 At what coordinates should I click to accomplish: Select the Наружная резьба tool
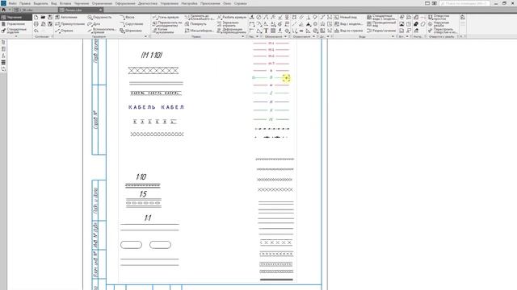pyautogui.click(x=439, y=23)
